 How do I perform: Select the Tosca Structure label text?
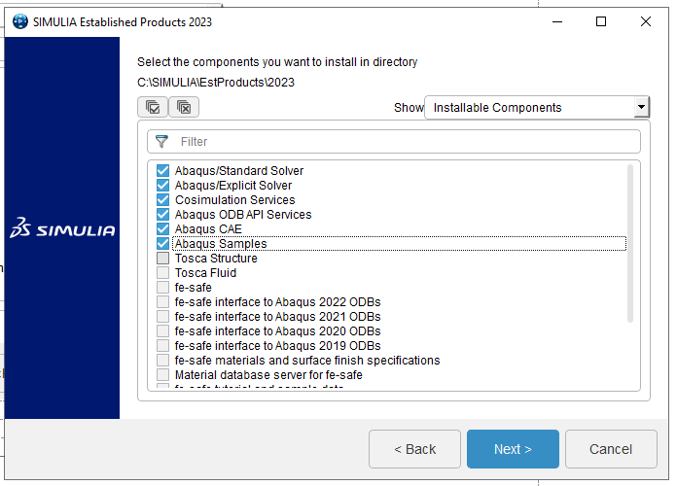216,259
